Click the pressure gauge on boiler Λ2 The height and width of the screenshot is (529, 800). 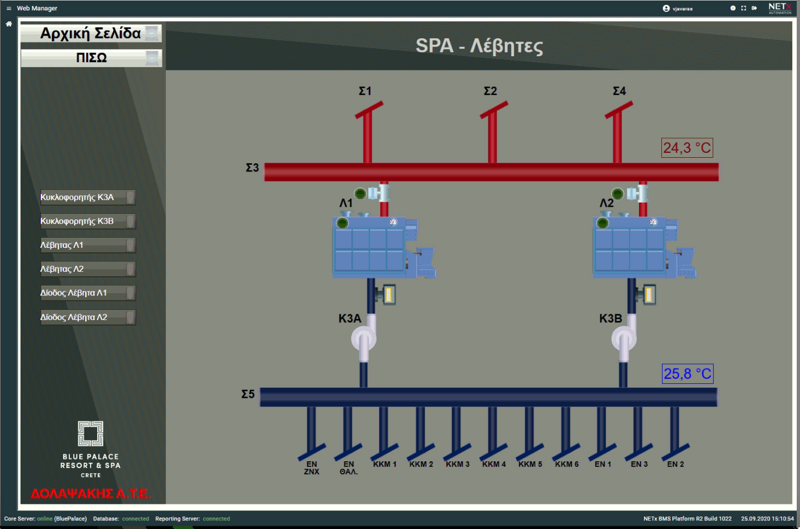coord(653,222)
